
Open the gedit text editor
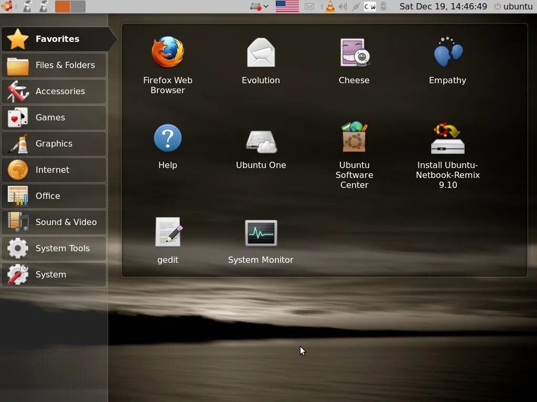(x=167, y=241)
